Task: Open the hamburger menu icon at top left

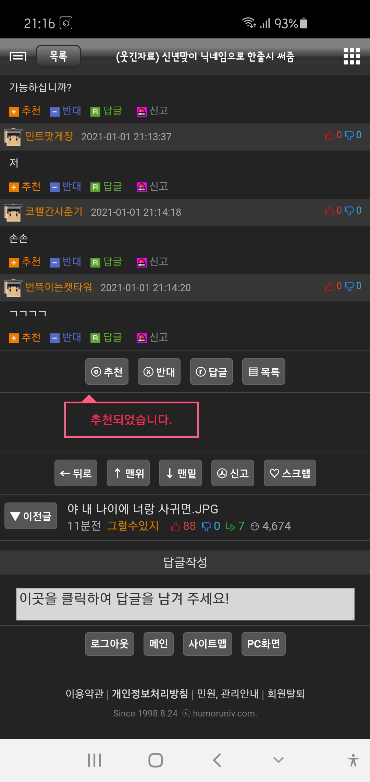Action: 18,56
